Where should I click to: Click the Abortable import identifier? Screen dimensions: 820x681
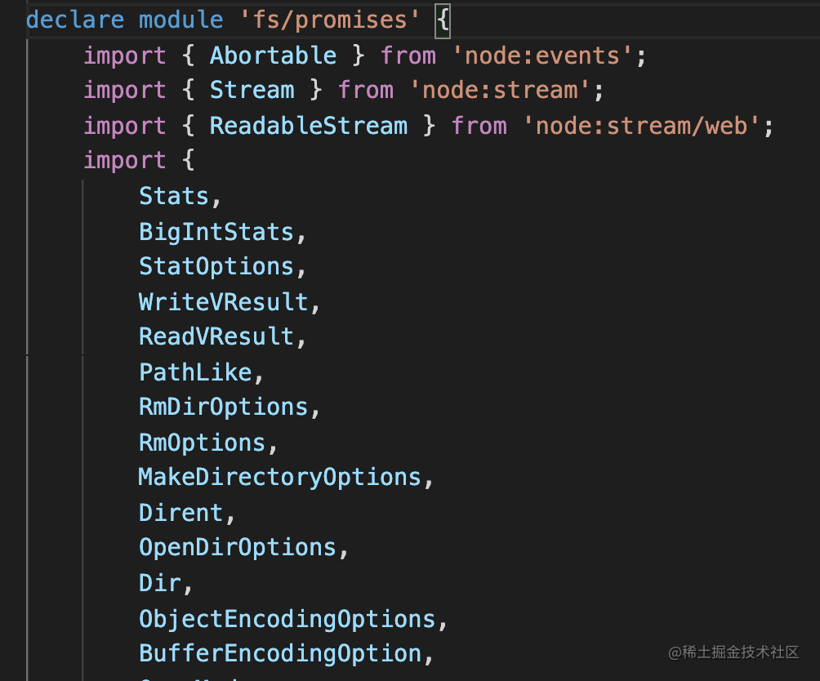(x=273, y=56)
